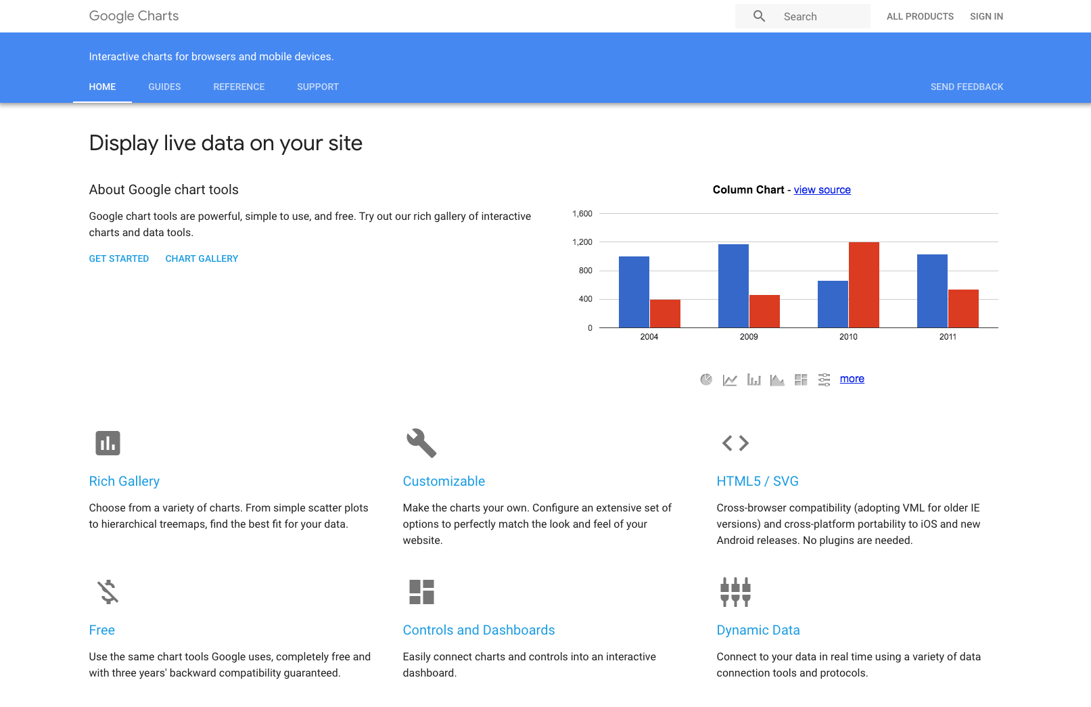This screenshot has height=707, width=1091.
Task: Click the 1,600 axis value
Action: [x=582, y=214]
